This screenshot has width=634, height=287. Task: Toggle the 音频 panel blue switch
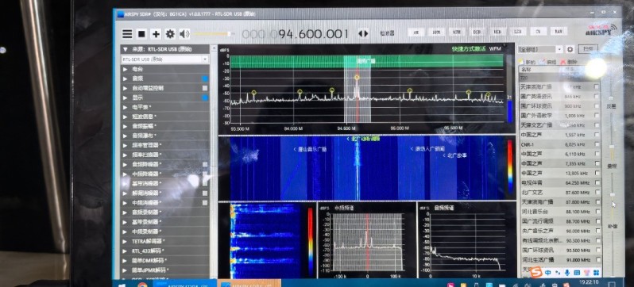pyautogui.click(x=205, y=78)
